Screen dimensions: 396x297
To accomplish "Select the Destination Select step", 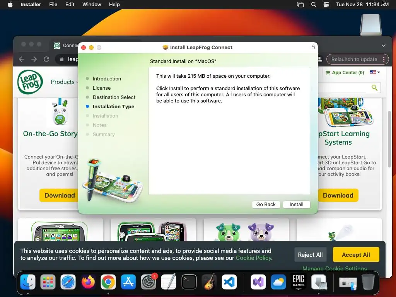I will tap(114, 97).
